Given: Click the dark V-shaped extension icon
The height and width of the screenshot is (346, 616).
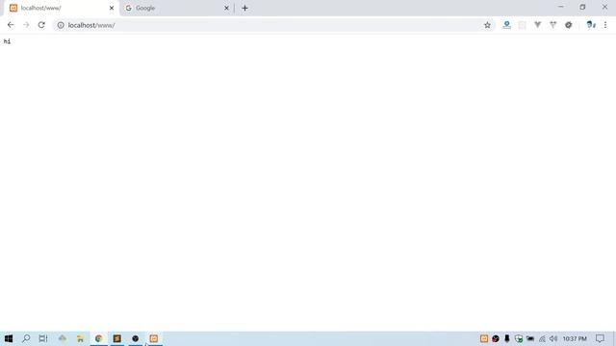Looking at the screenshot, I should click(x=537, y=25).
